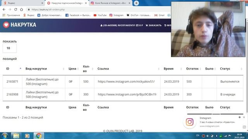
Task: Open the YouTube bookmark
Action: click(100, 15)
